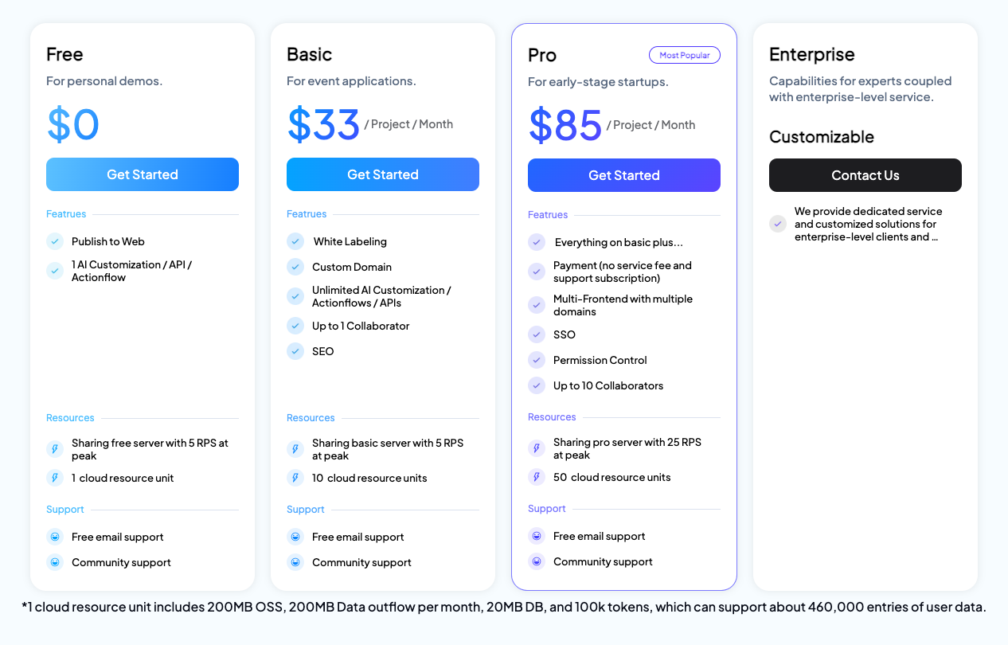The image size is (1008, 645).
Task: Click Get Started under the Free plan
Action: 143,174
